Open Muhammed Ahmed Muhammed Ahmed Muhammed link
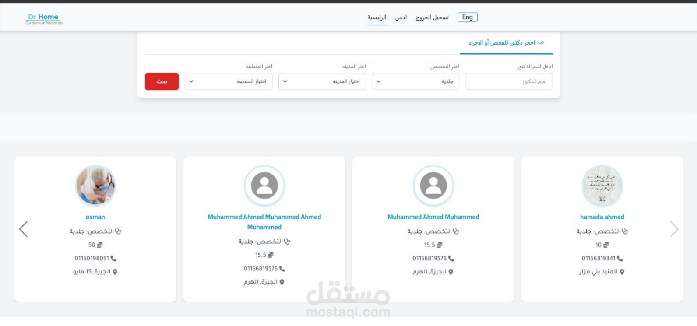The height and width of the screenshot is (326, 697). pos(264,222)
